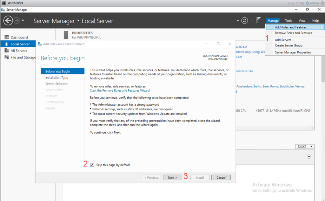Select All Servers label in sidebar
Screen dimensions: 325x201
click(x=19, y=51)
